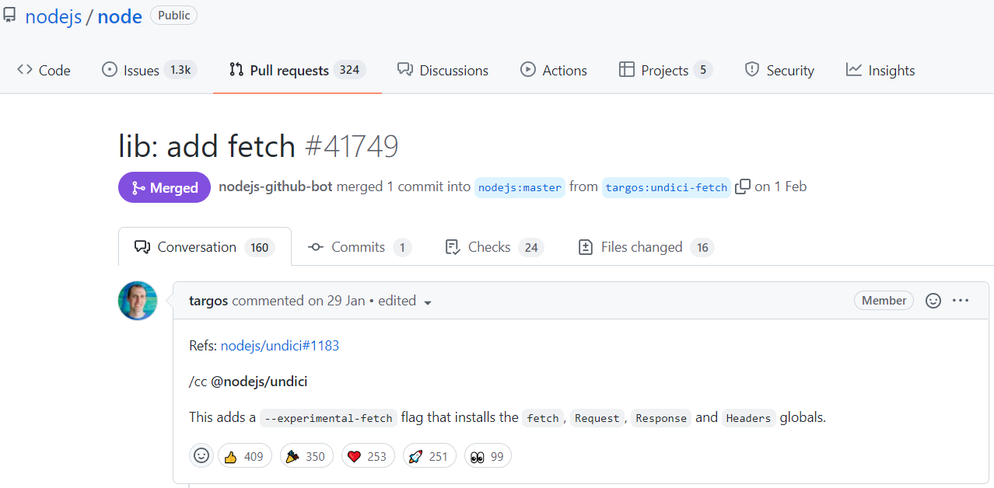Expand the 'edited' history dropdown
Screen dimensions: 994x488
404,301
